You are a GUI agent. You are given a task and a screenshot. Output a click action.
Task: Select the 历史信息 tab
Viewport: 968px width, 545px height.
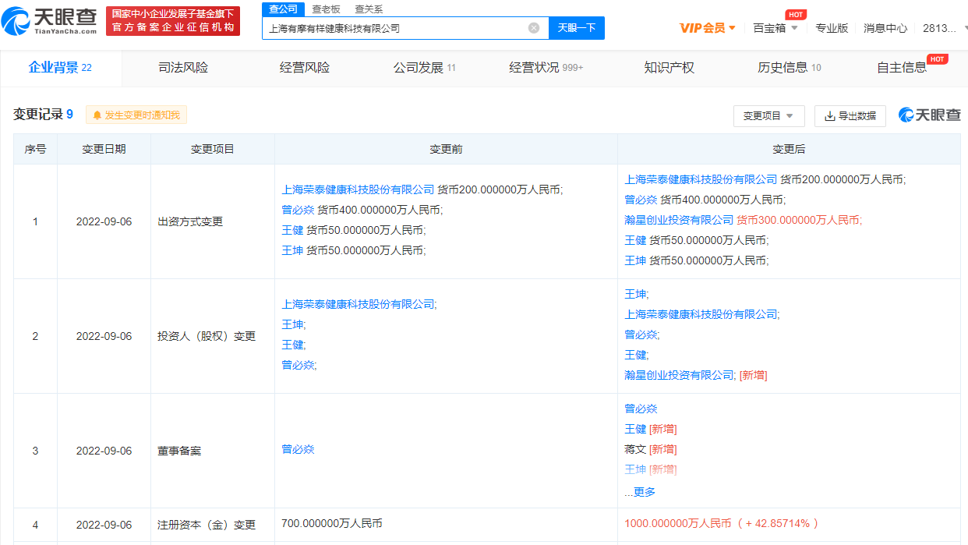tap(790, 68)
